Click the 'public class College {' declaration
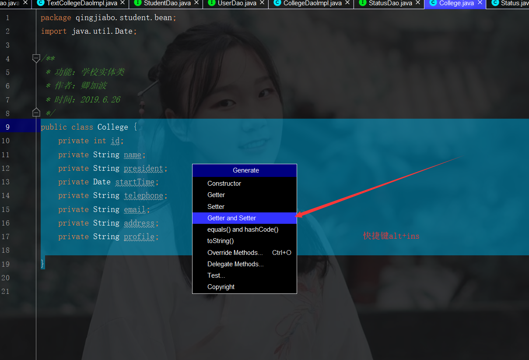The width and height of the screenshot is (529, 360). click(x=89, y=127)
